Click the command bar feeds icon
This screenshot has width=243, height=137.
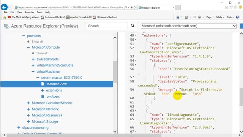pyautogui.click(x=186, y=17)
